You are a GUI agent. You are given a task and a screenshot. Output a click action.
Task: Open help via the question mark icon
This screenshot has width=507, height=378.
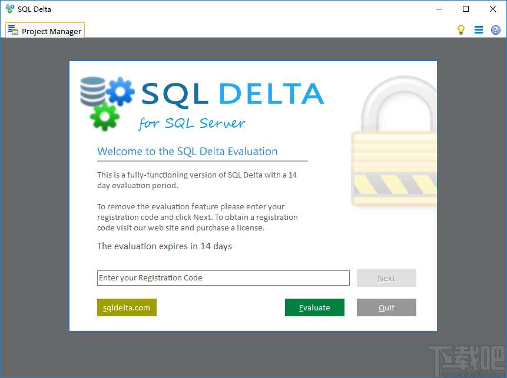click(x=495, y=29)
